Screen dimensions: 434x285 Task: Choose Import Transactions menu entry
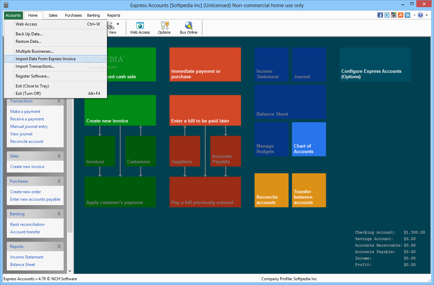click(x=56, y=66)
